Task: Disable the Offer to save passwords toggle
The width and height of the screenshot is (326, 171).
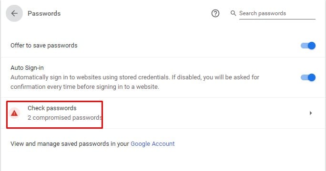Action: point(308,46)
